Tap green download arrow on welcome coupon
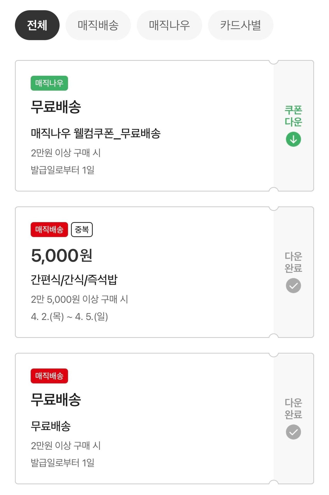 click(293, 139)
